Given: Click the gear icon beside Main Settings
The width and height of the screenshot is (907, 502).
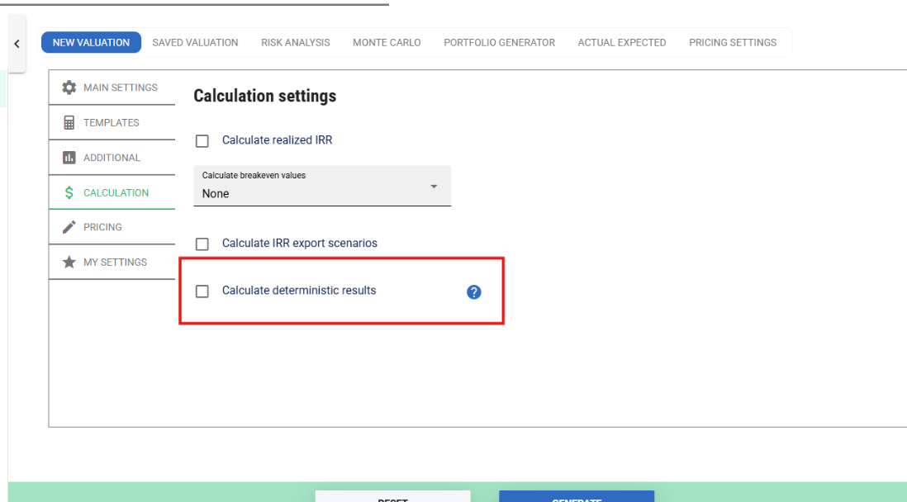Looking at the screenshot, I should (69, 88).
